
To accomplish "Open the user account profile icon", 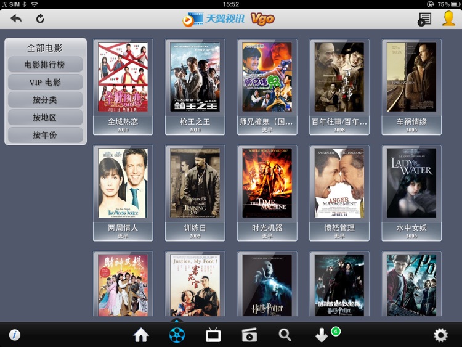I will pyautogui.click(x=448, y=18).
